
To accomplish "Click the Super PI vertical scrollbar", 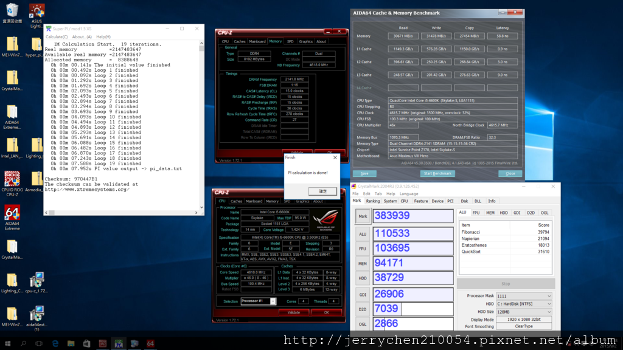I will click(201, 125).
